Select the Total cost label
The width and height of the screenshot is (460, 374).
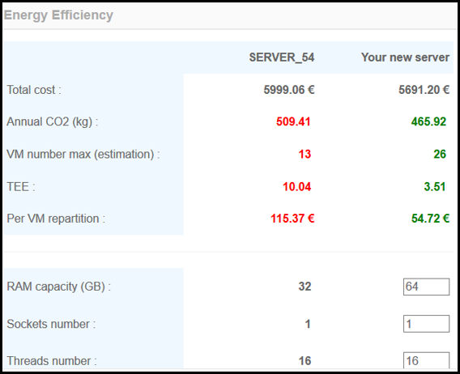(x=34, y=90)
